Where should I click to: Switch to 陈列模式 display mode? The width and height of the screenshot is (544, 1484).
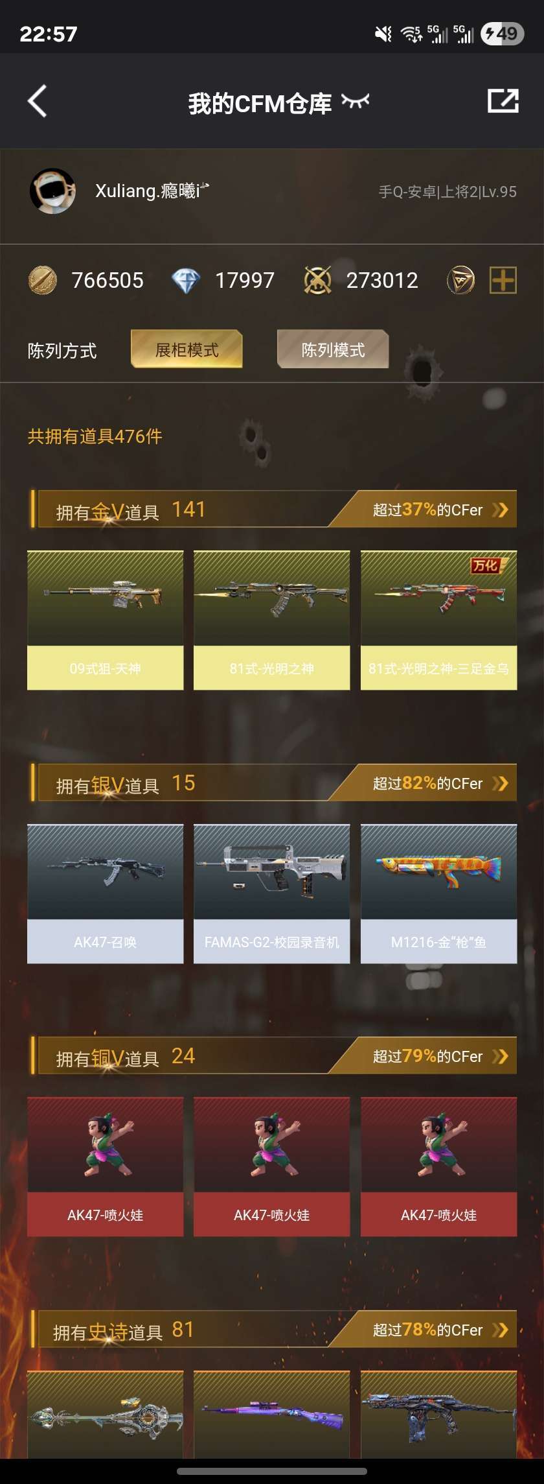click(x=333, y=349)
